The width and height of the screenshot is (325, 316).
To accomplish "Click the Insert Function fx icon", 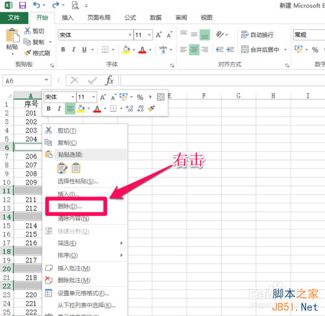I will point(109,81).
